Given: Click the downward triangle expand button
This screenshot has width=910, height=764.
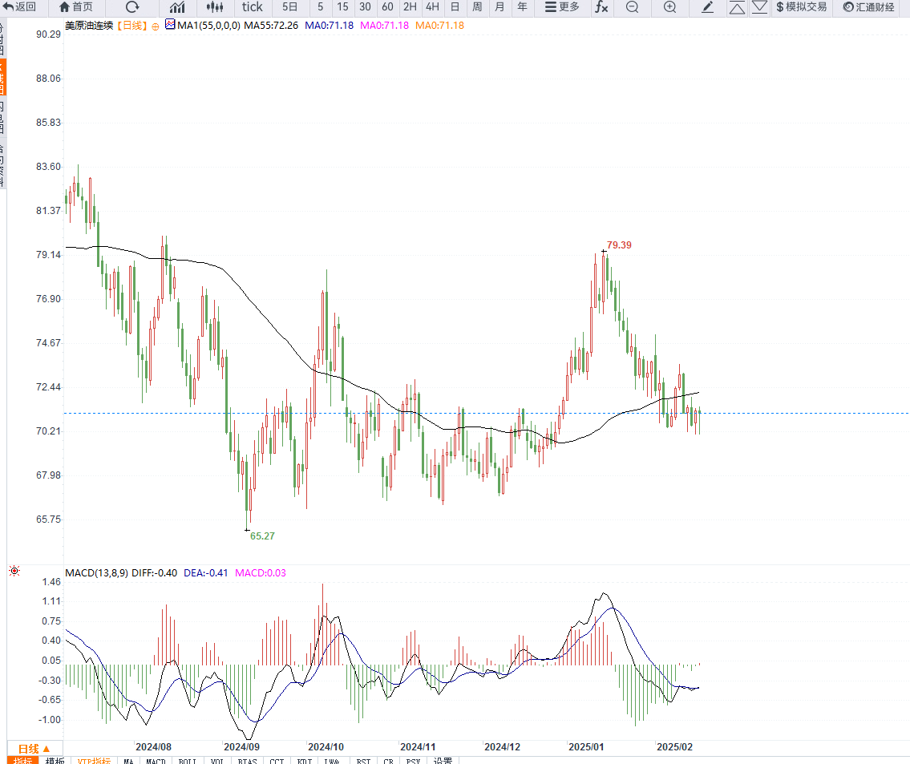Looking at the screenshot, I should (x=758, y=7).
